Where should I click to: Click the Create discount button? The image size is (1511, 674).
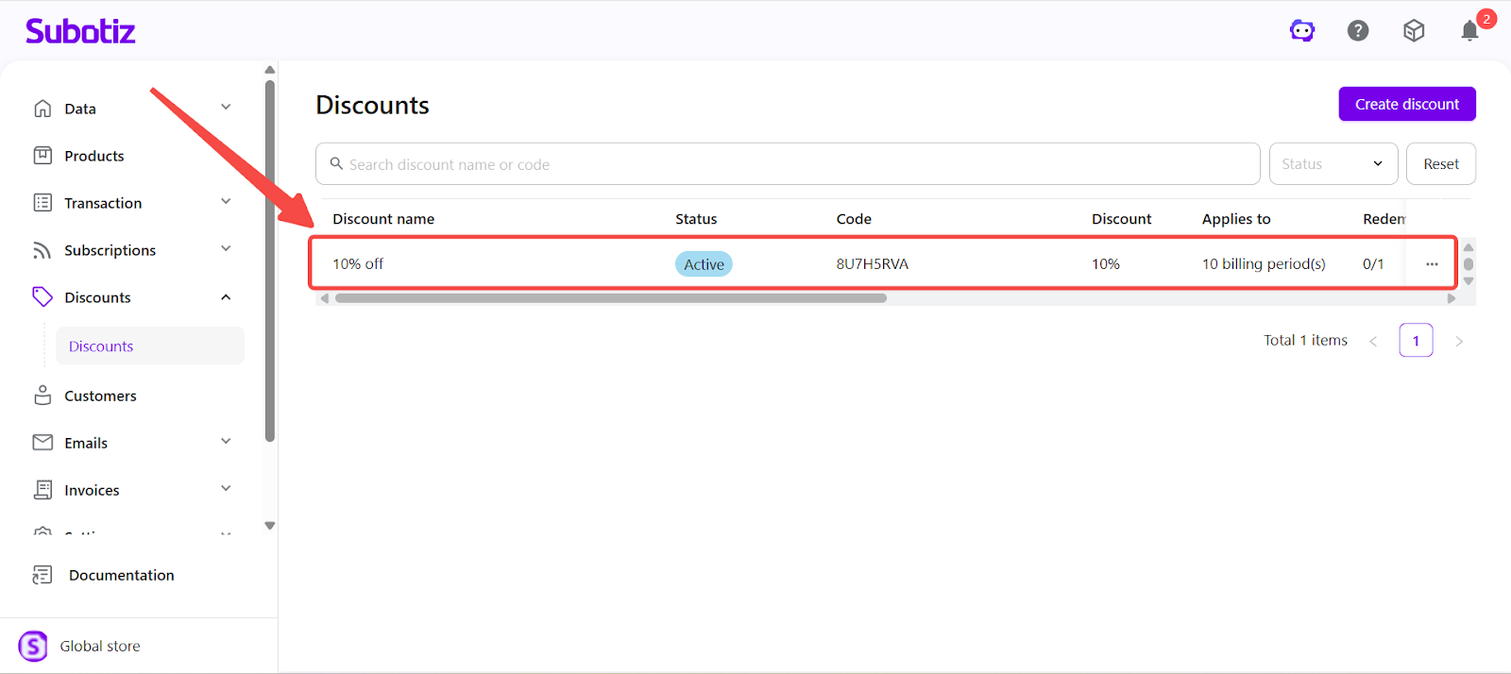(x=1406, y=104)
